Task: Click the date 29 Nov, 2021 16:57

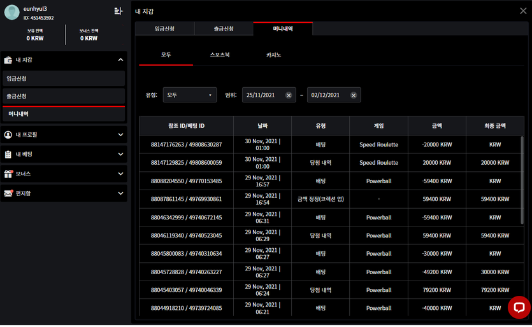Action: [262, 181]
